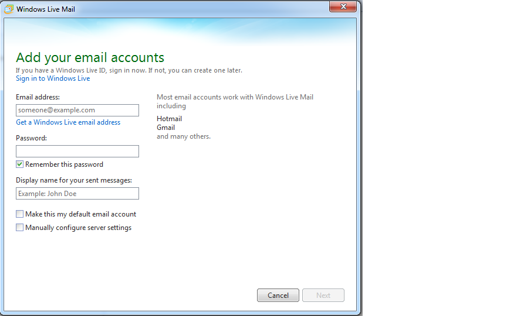Open the Sign in to Windows Live link
Image resolution: width=507 pixels, height=316 pixels.
pos(53,78)
